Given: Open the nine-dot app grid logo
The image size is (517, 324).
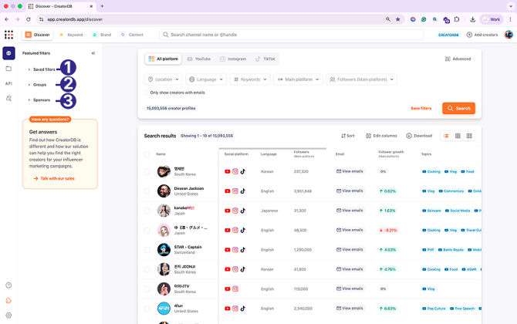Looking at the screenshot, I should [8, 35].
